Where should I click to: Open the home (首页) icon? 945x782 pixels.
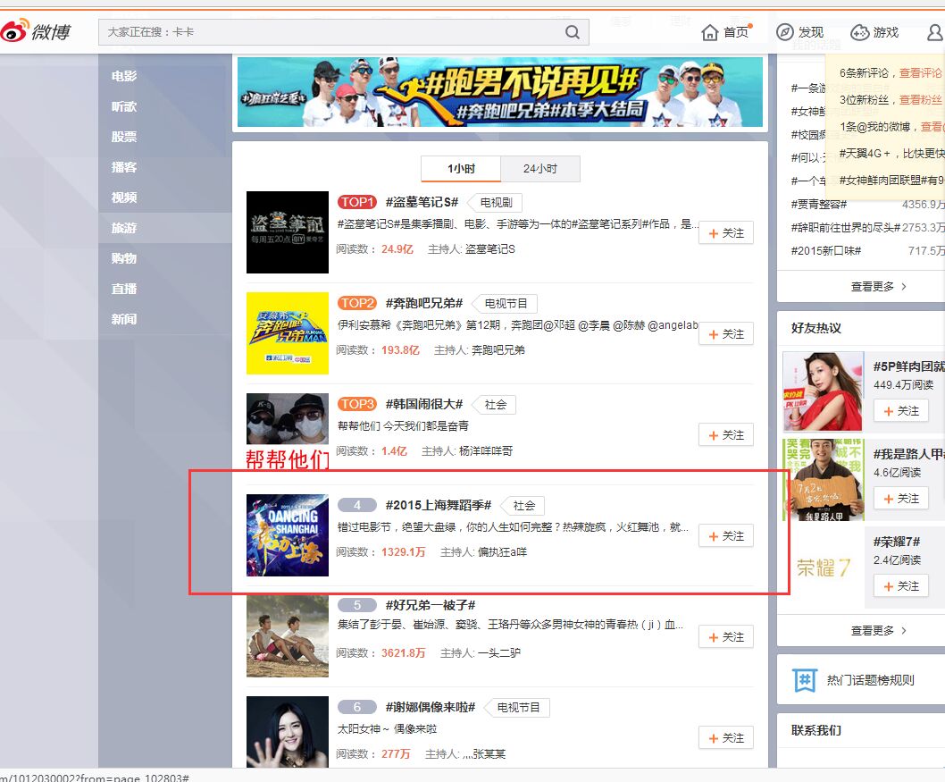pos(710,32)
